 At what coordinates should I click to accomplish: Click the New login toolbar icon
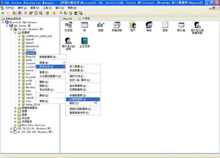76,13
